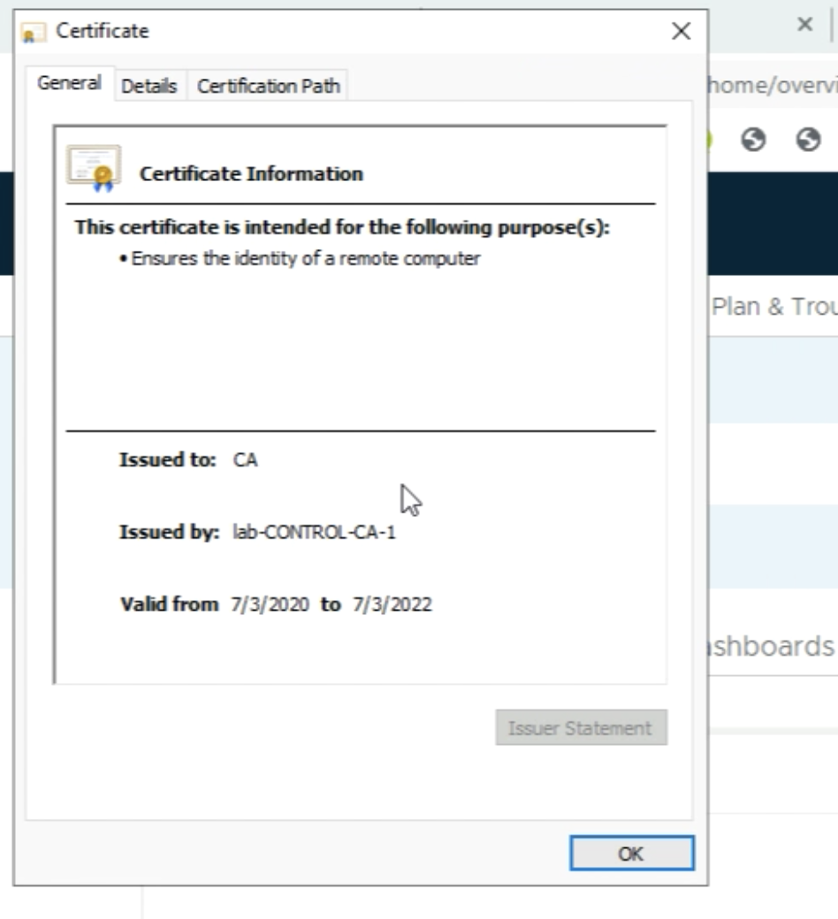838x919 pixels.
Task: Click the Certificate Information heading
Action: tap(251, 174)
